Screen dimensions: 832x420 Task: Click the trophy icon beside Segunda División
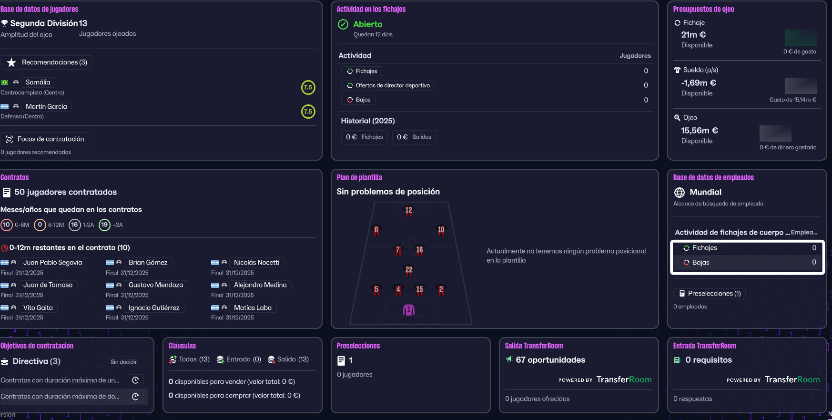[x=5, y=23]
